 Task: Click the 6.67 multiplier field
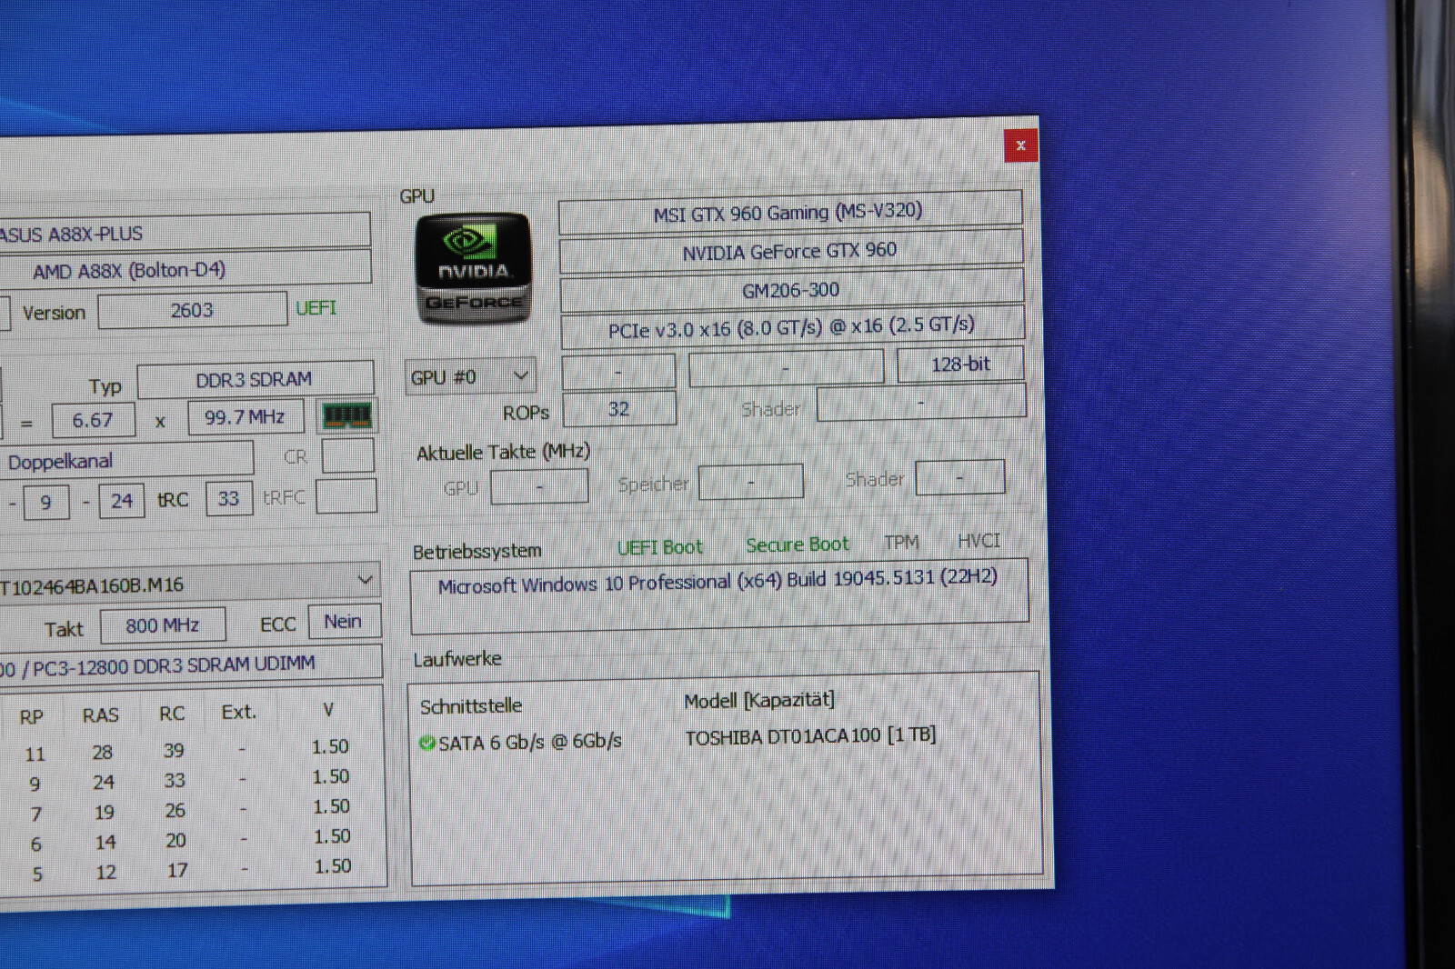pos(93,420)
